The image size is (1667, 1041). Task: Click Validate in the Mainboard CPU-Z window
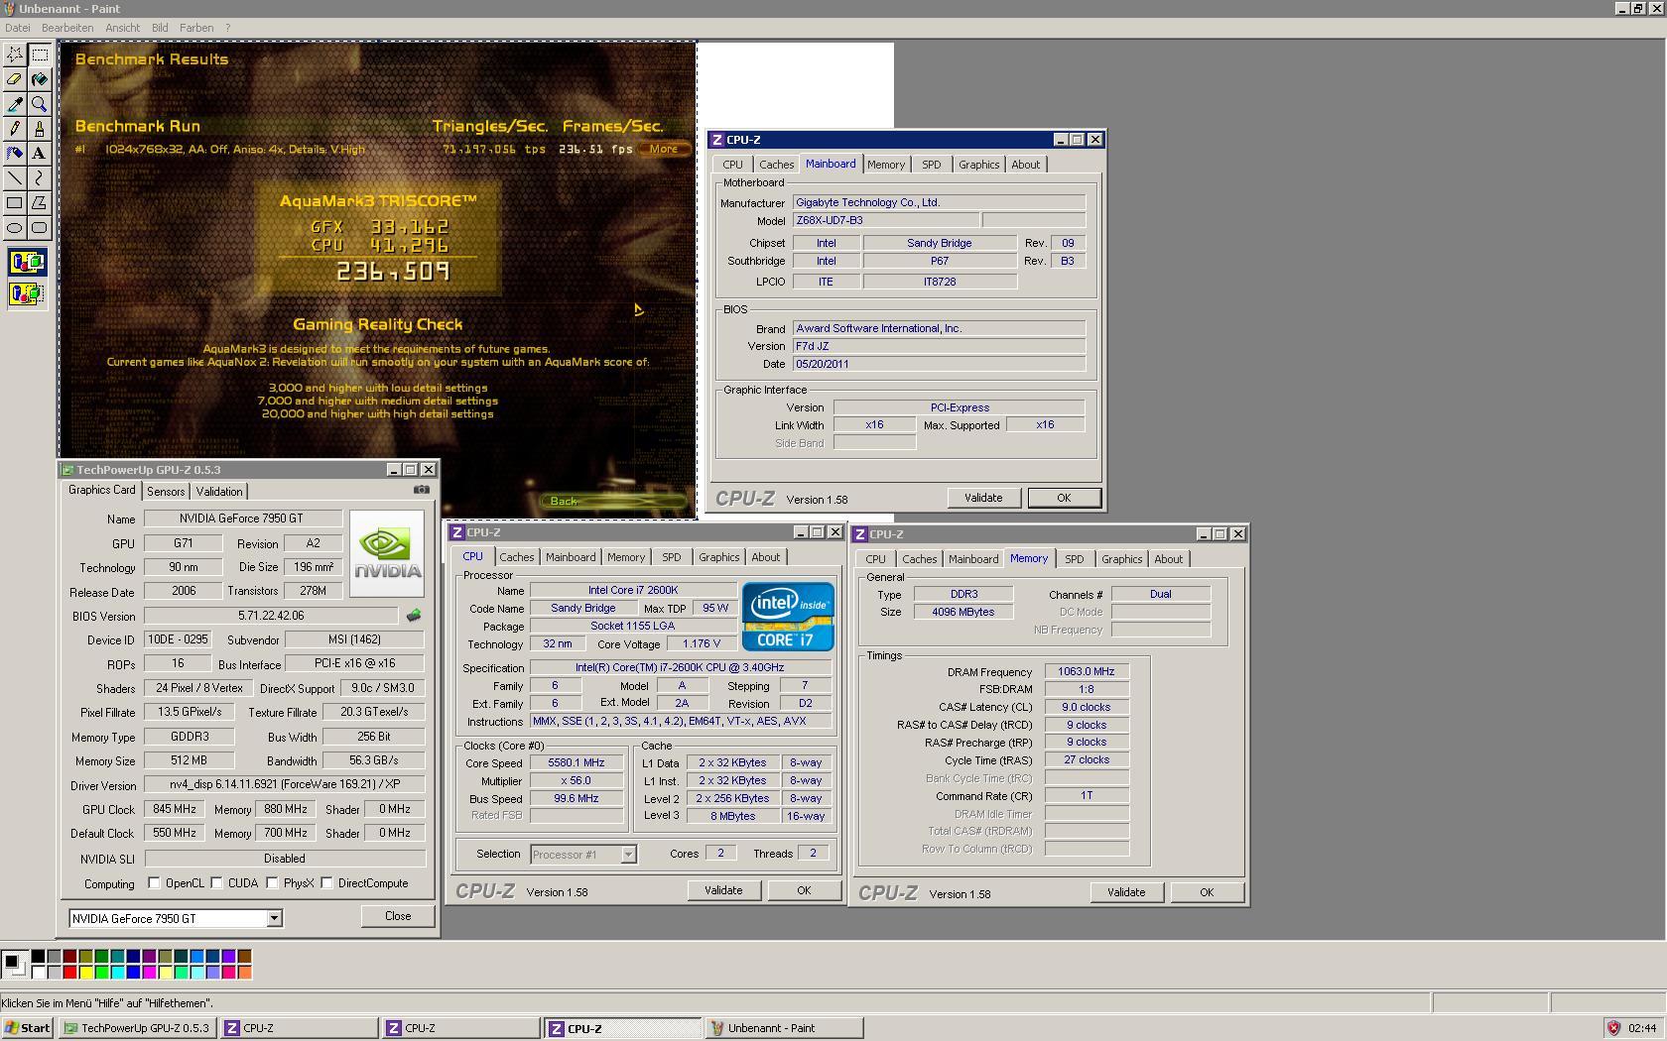point(983,498)
